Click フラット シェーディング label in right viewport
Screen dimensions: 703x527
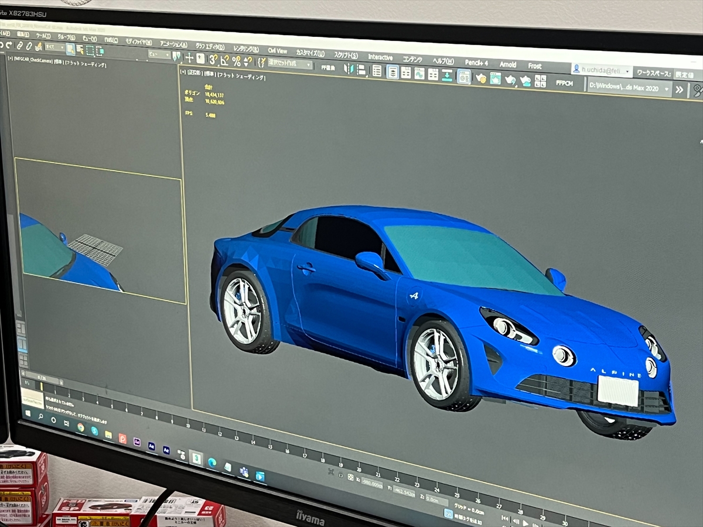pyautogui.click(x=241, y=76)
